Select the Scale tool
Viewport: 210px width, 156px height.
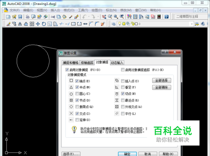pyautogui.click(x=50, y=24)
